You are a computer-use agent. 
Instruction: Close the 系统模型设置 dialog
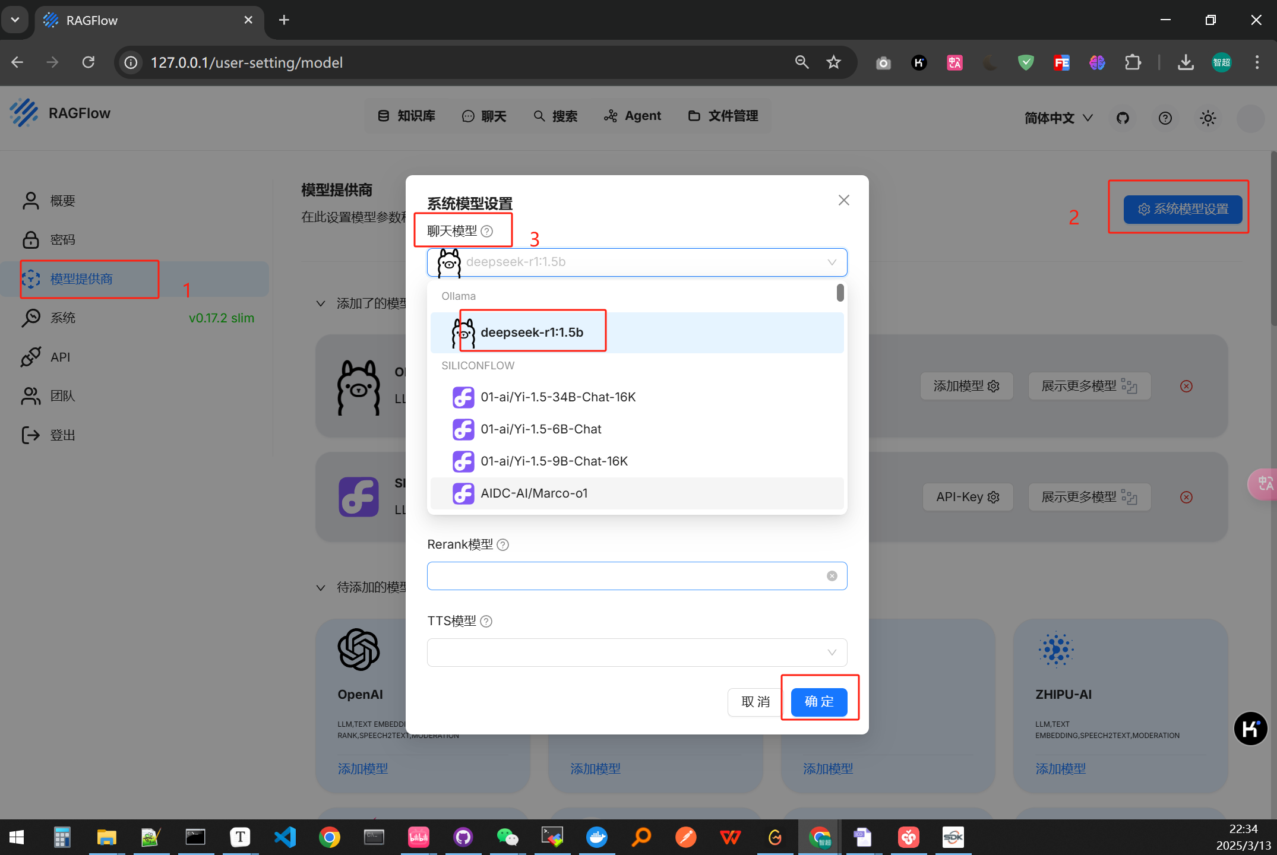(x=843, y=200)
